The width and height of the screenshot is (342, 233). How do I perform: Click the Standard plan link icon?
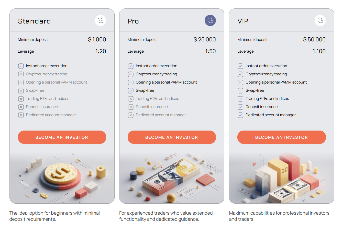pyautogui.click(x=101, y=20)
